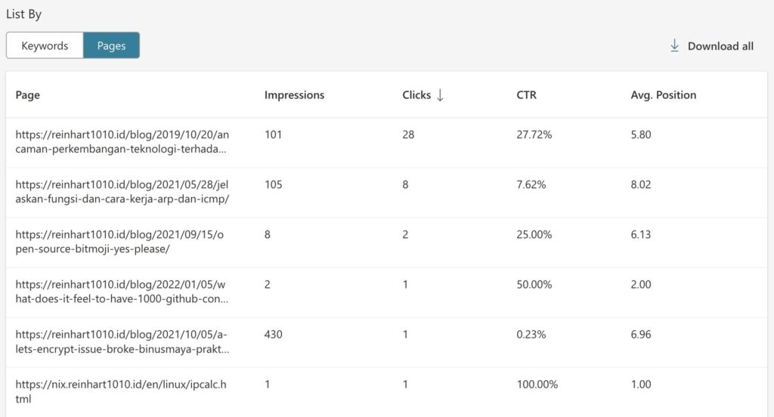Image resolution: width=774 pixels, height=417 pixels.
Task: Sort by the CTR column header
Action: tap(527, 95)
